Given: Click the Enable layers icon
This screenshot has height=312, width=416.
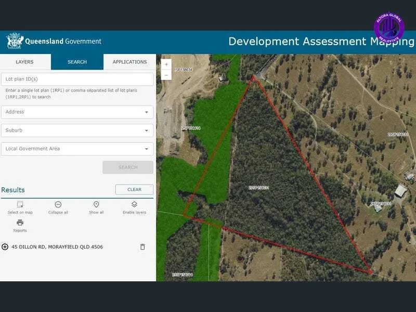Looking at the screenshot, I should pos(134,205).
